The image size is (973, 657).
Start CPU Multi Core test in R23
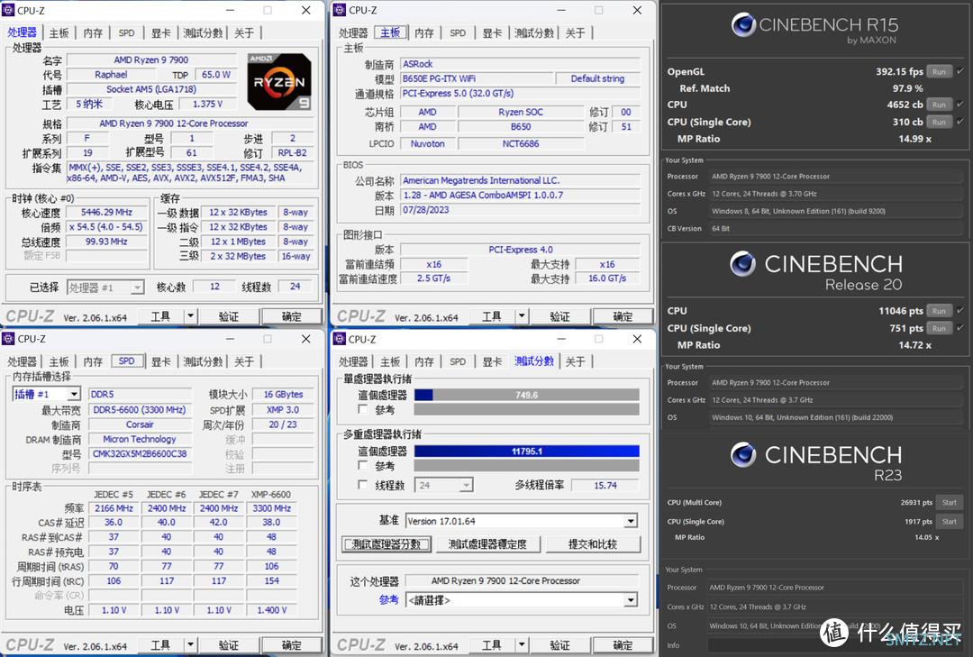pyautogui.click(x=950, y=502)
